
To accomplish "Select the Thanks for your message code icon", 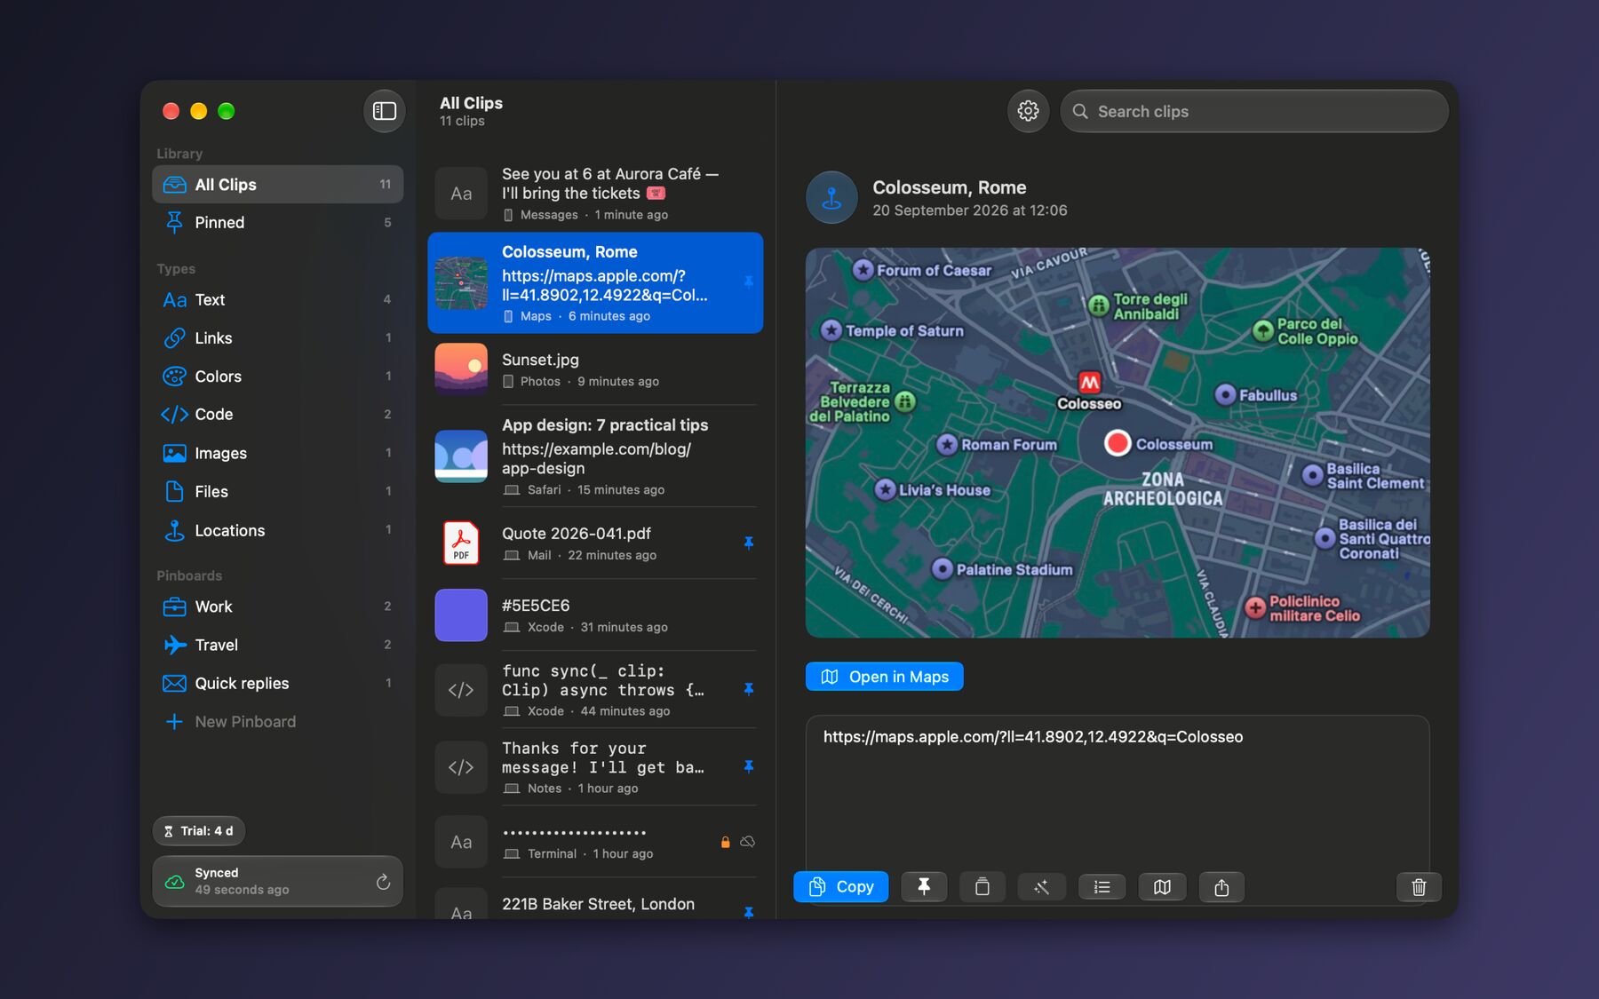I will coord(461,767).
